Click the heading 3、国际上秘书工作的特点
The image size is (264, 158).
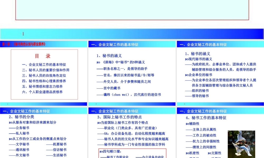120,117
